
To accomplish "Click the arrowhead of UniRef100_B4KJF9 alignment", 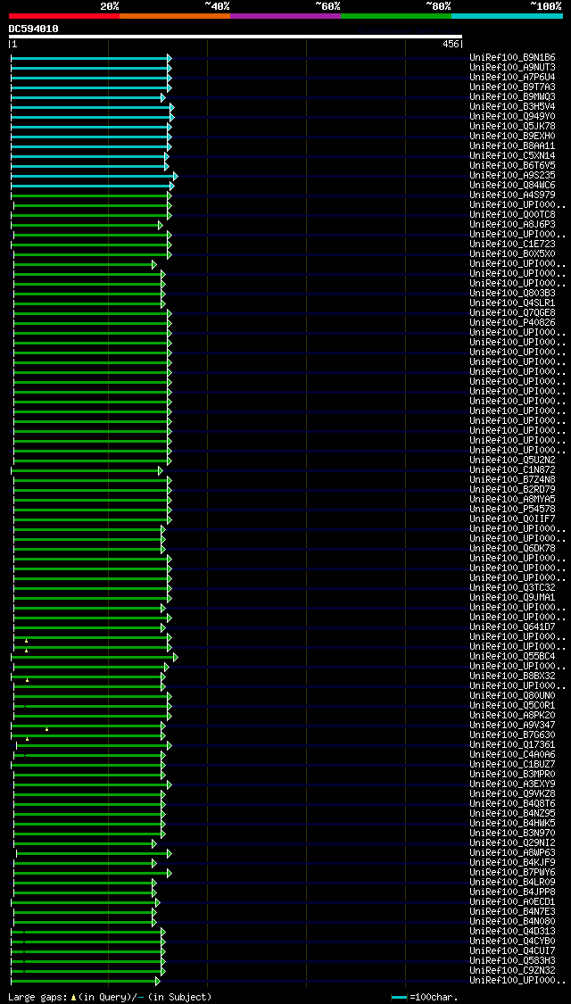I will (154, 863).
